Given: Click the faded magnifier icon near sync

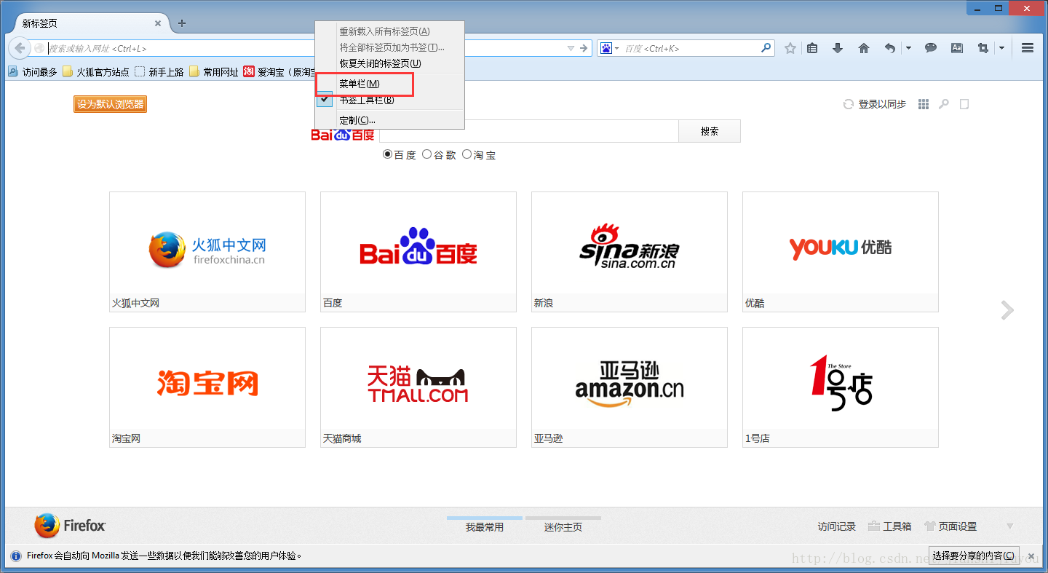Looking at the screenshot, I should point(944,104).
